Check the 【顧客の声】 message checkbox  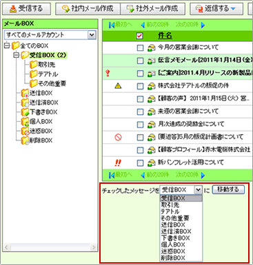pos(140,99)
